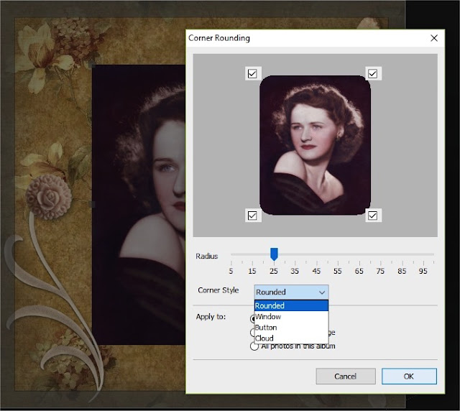
Task: Select the Cloud corner style option
Action: pos(290,338)
